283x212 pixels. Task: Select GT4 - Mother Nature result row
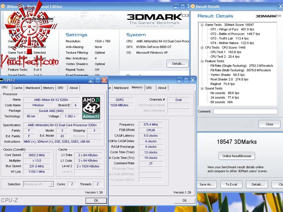[x=232, y=43]
